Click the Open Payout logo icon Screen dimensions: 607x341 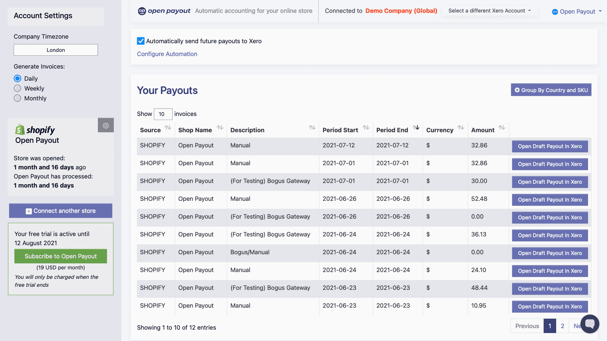click(143, 11)
